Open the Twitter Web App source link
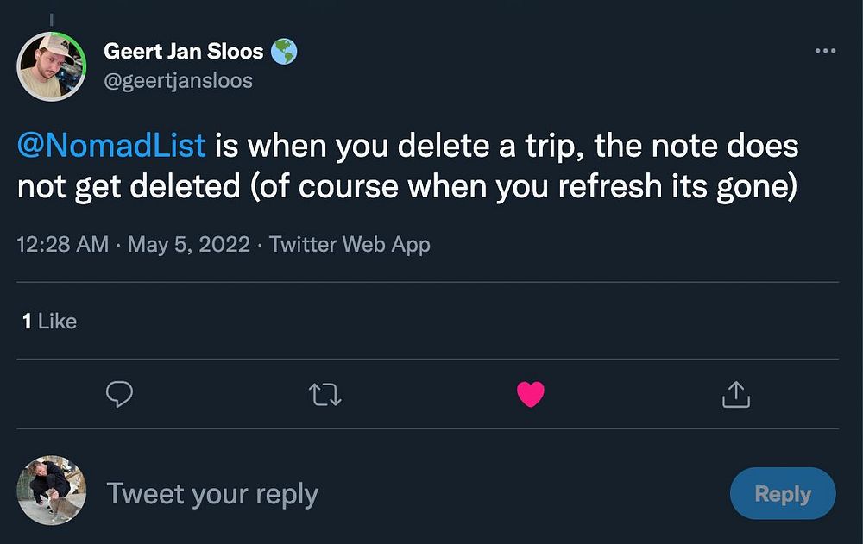This screenshot has height=544, width=863. click(350, 245)
